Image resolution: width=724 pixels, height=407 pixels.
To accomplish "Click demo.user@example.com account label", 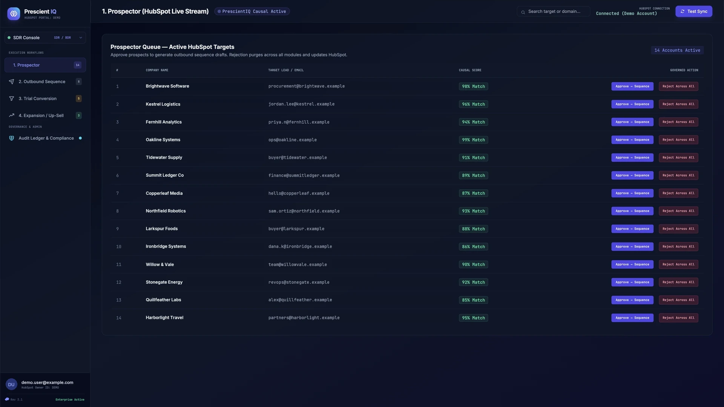I will pyautogui.click(x=47, y=383).
